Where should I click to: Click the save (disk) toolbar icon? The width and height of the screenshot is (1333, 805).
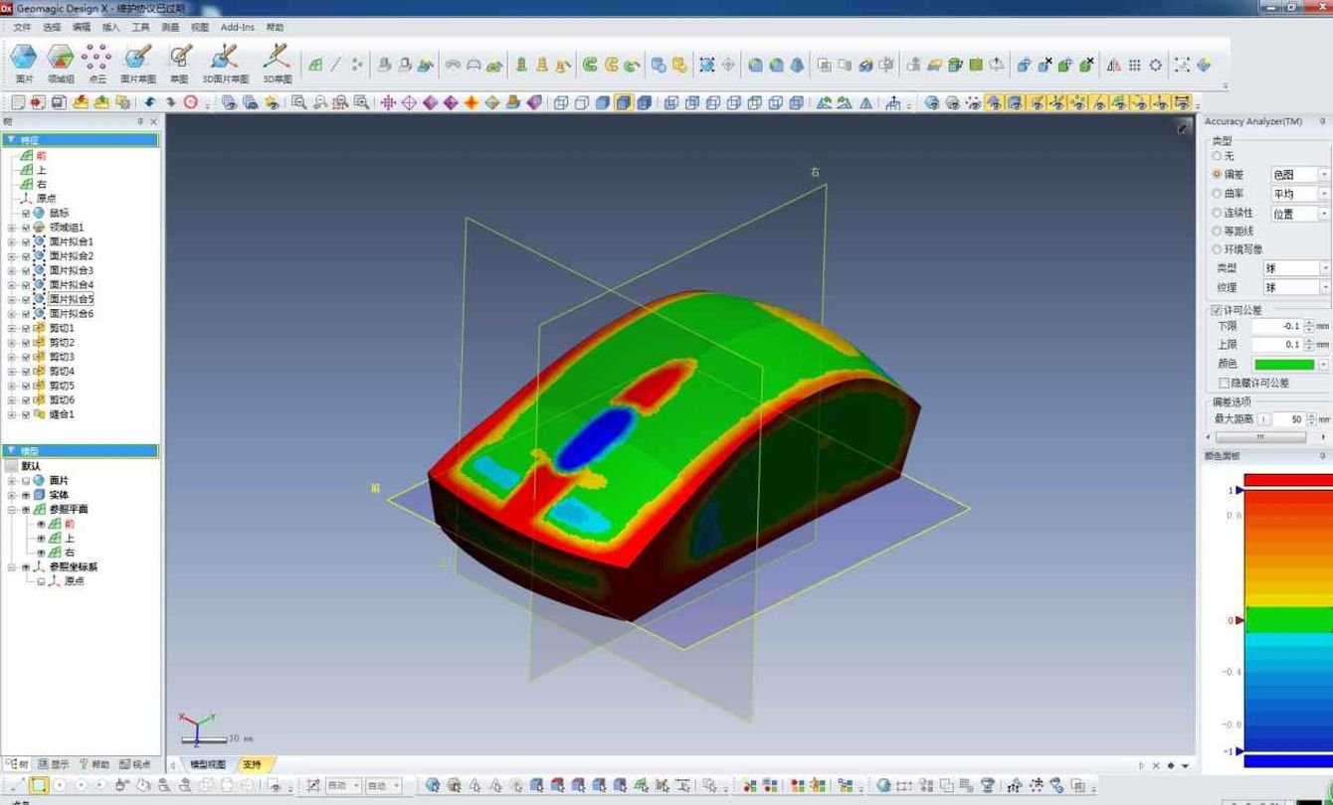tap(59, 102)
